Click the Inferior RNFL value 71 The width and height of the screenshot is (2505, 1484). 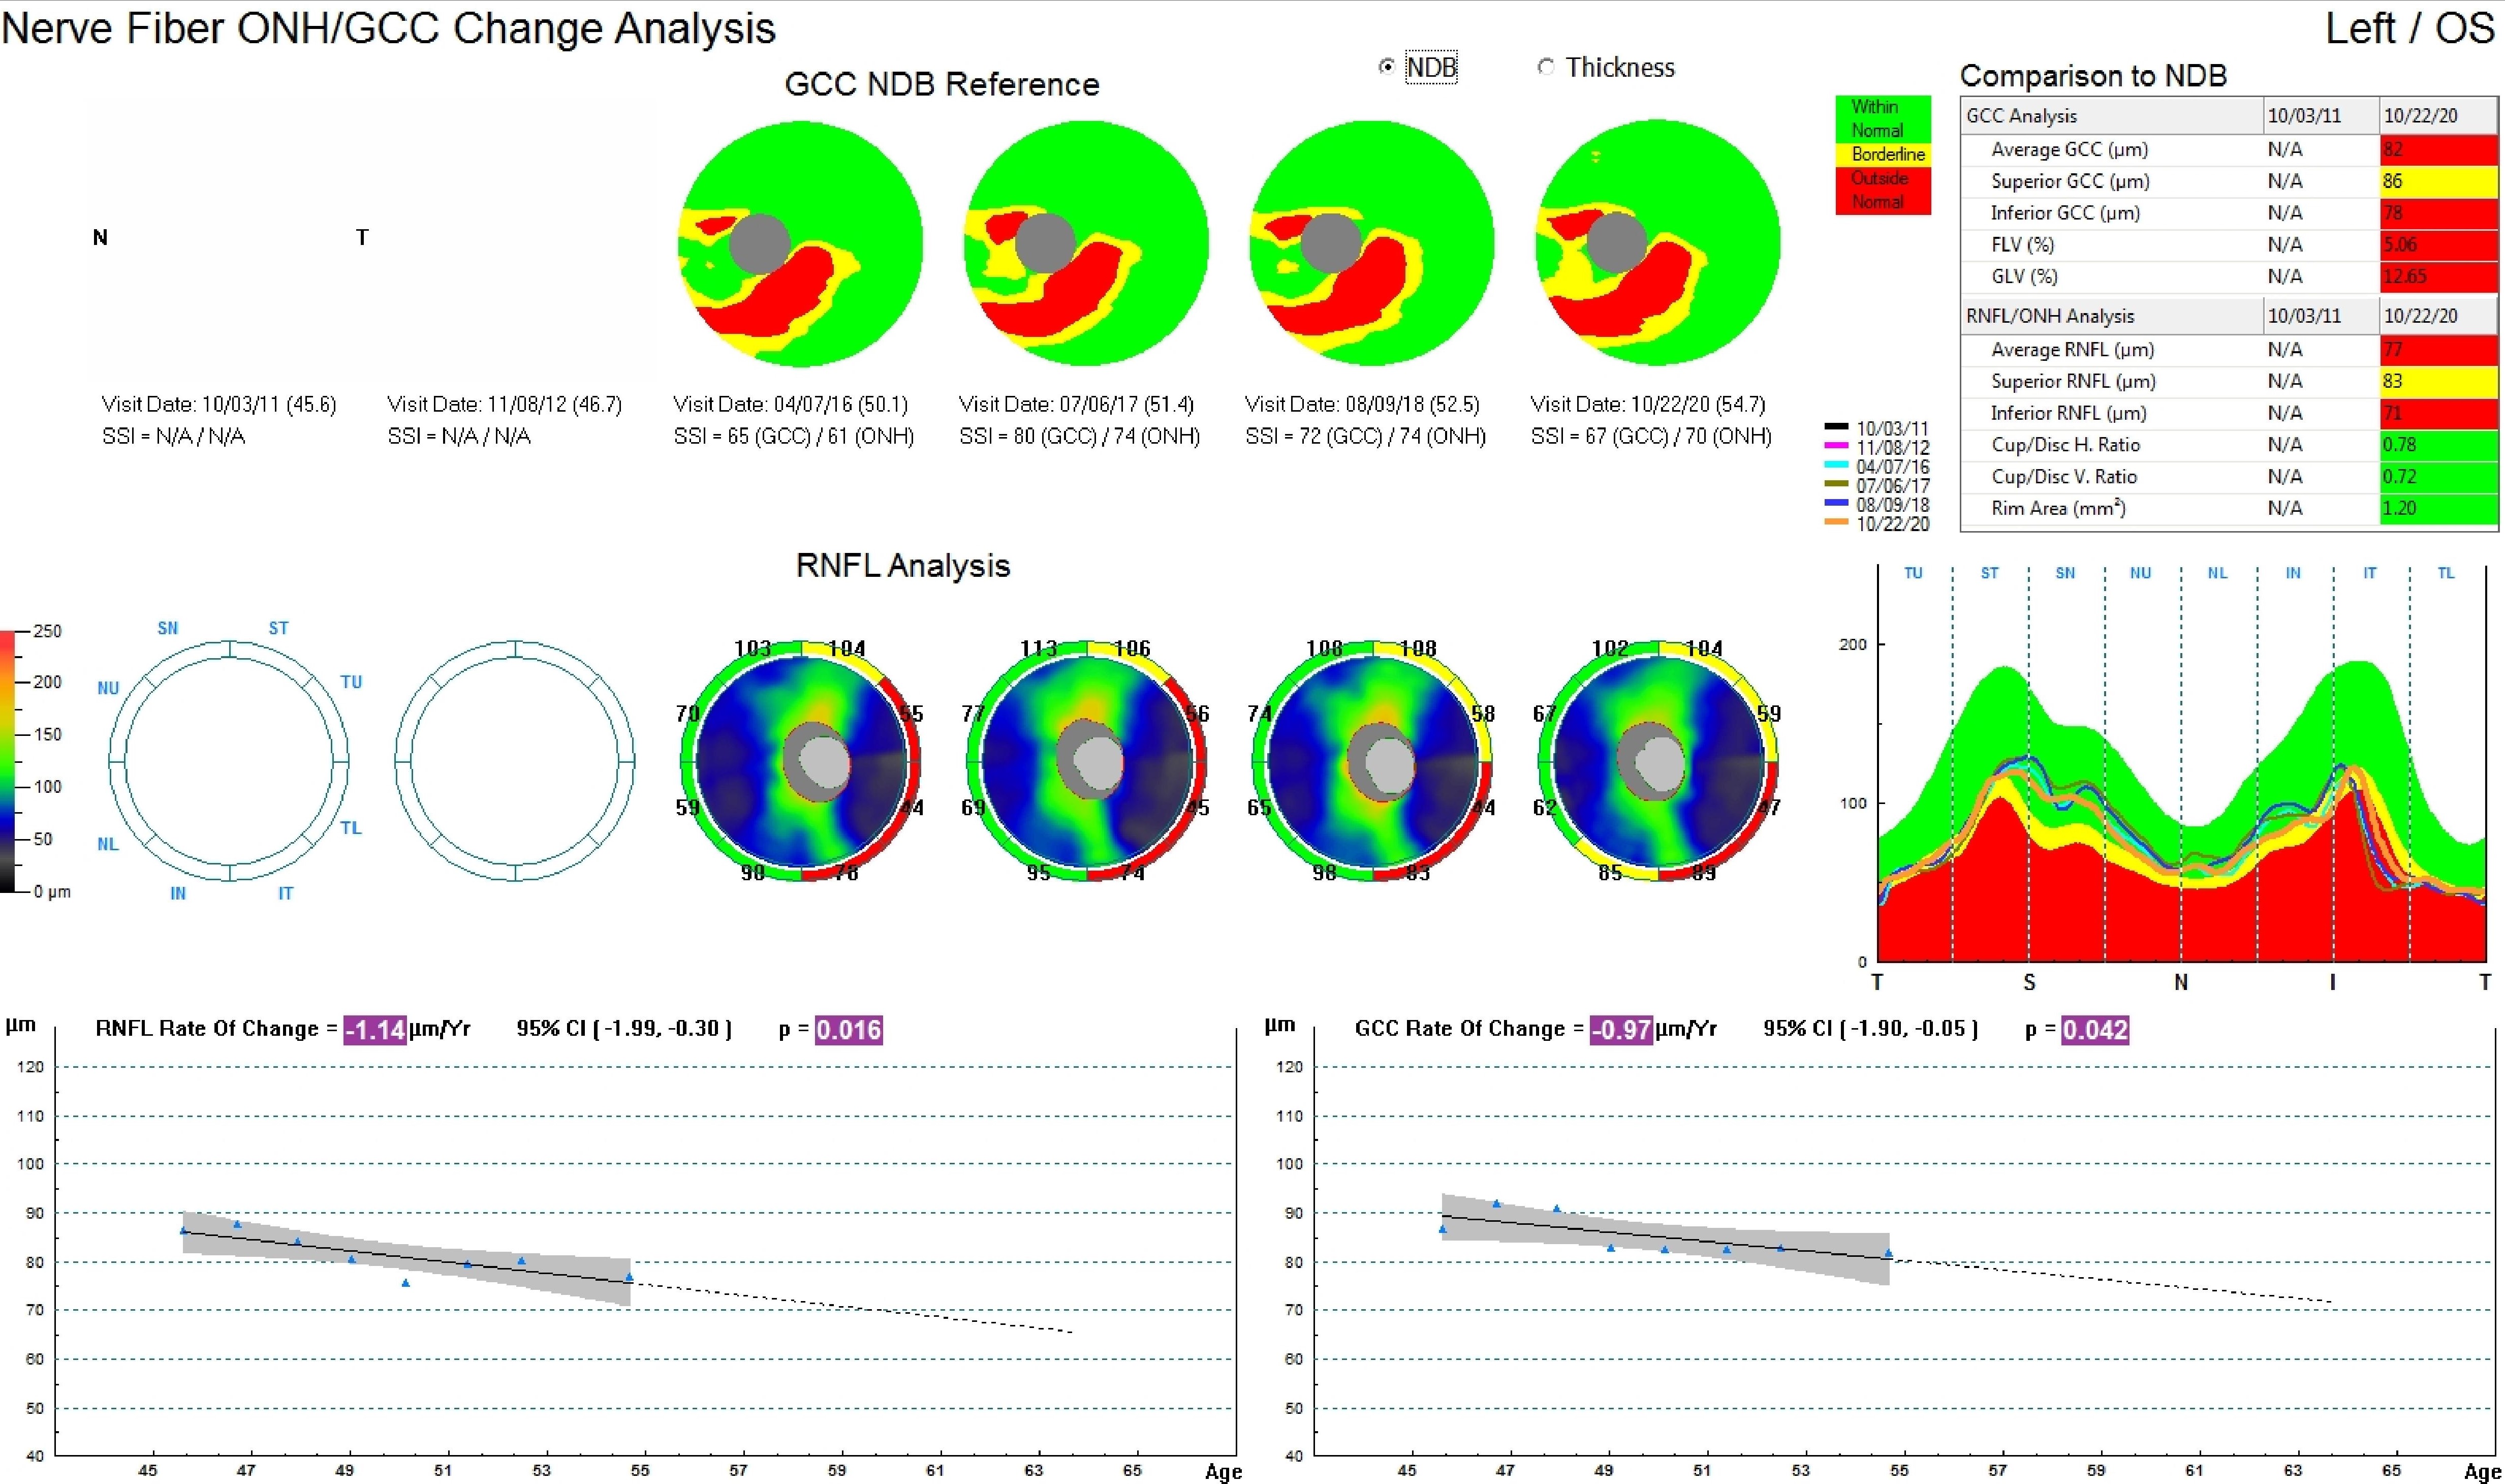click(2438, 413)
